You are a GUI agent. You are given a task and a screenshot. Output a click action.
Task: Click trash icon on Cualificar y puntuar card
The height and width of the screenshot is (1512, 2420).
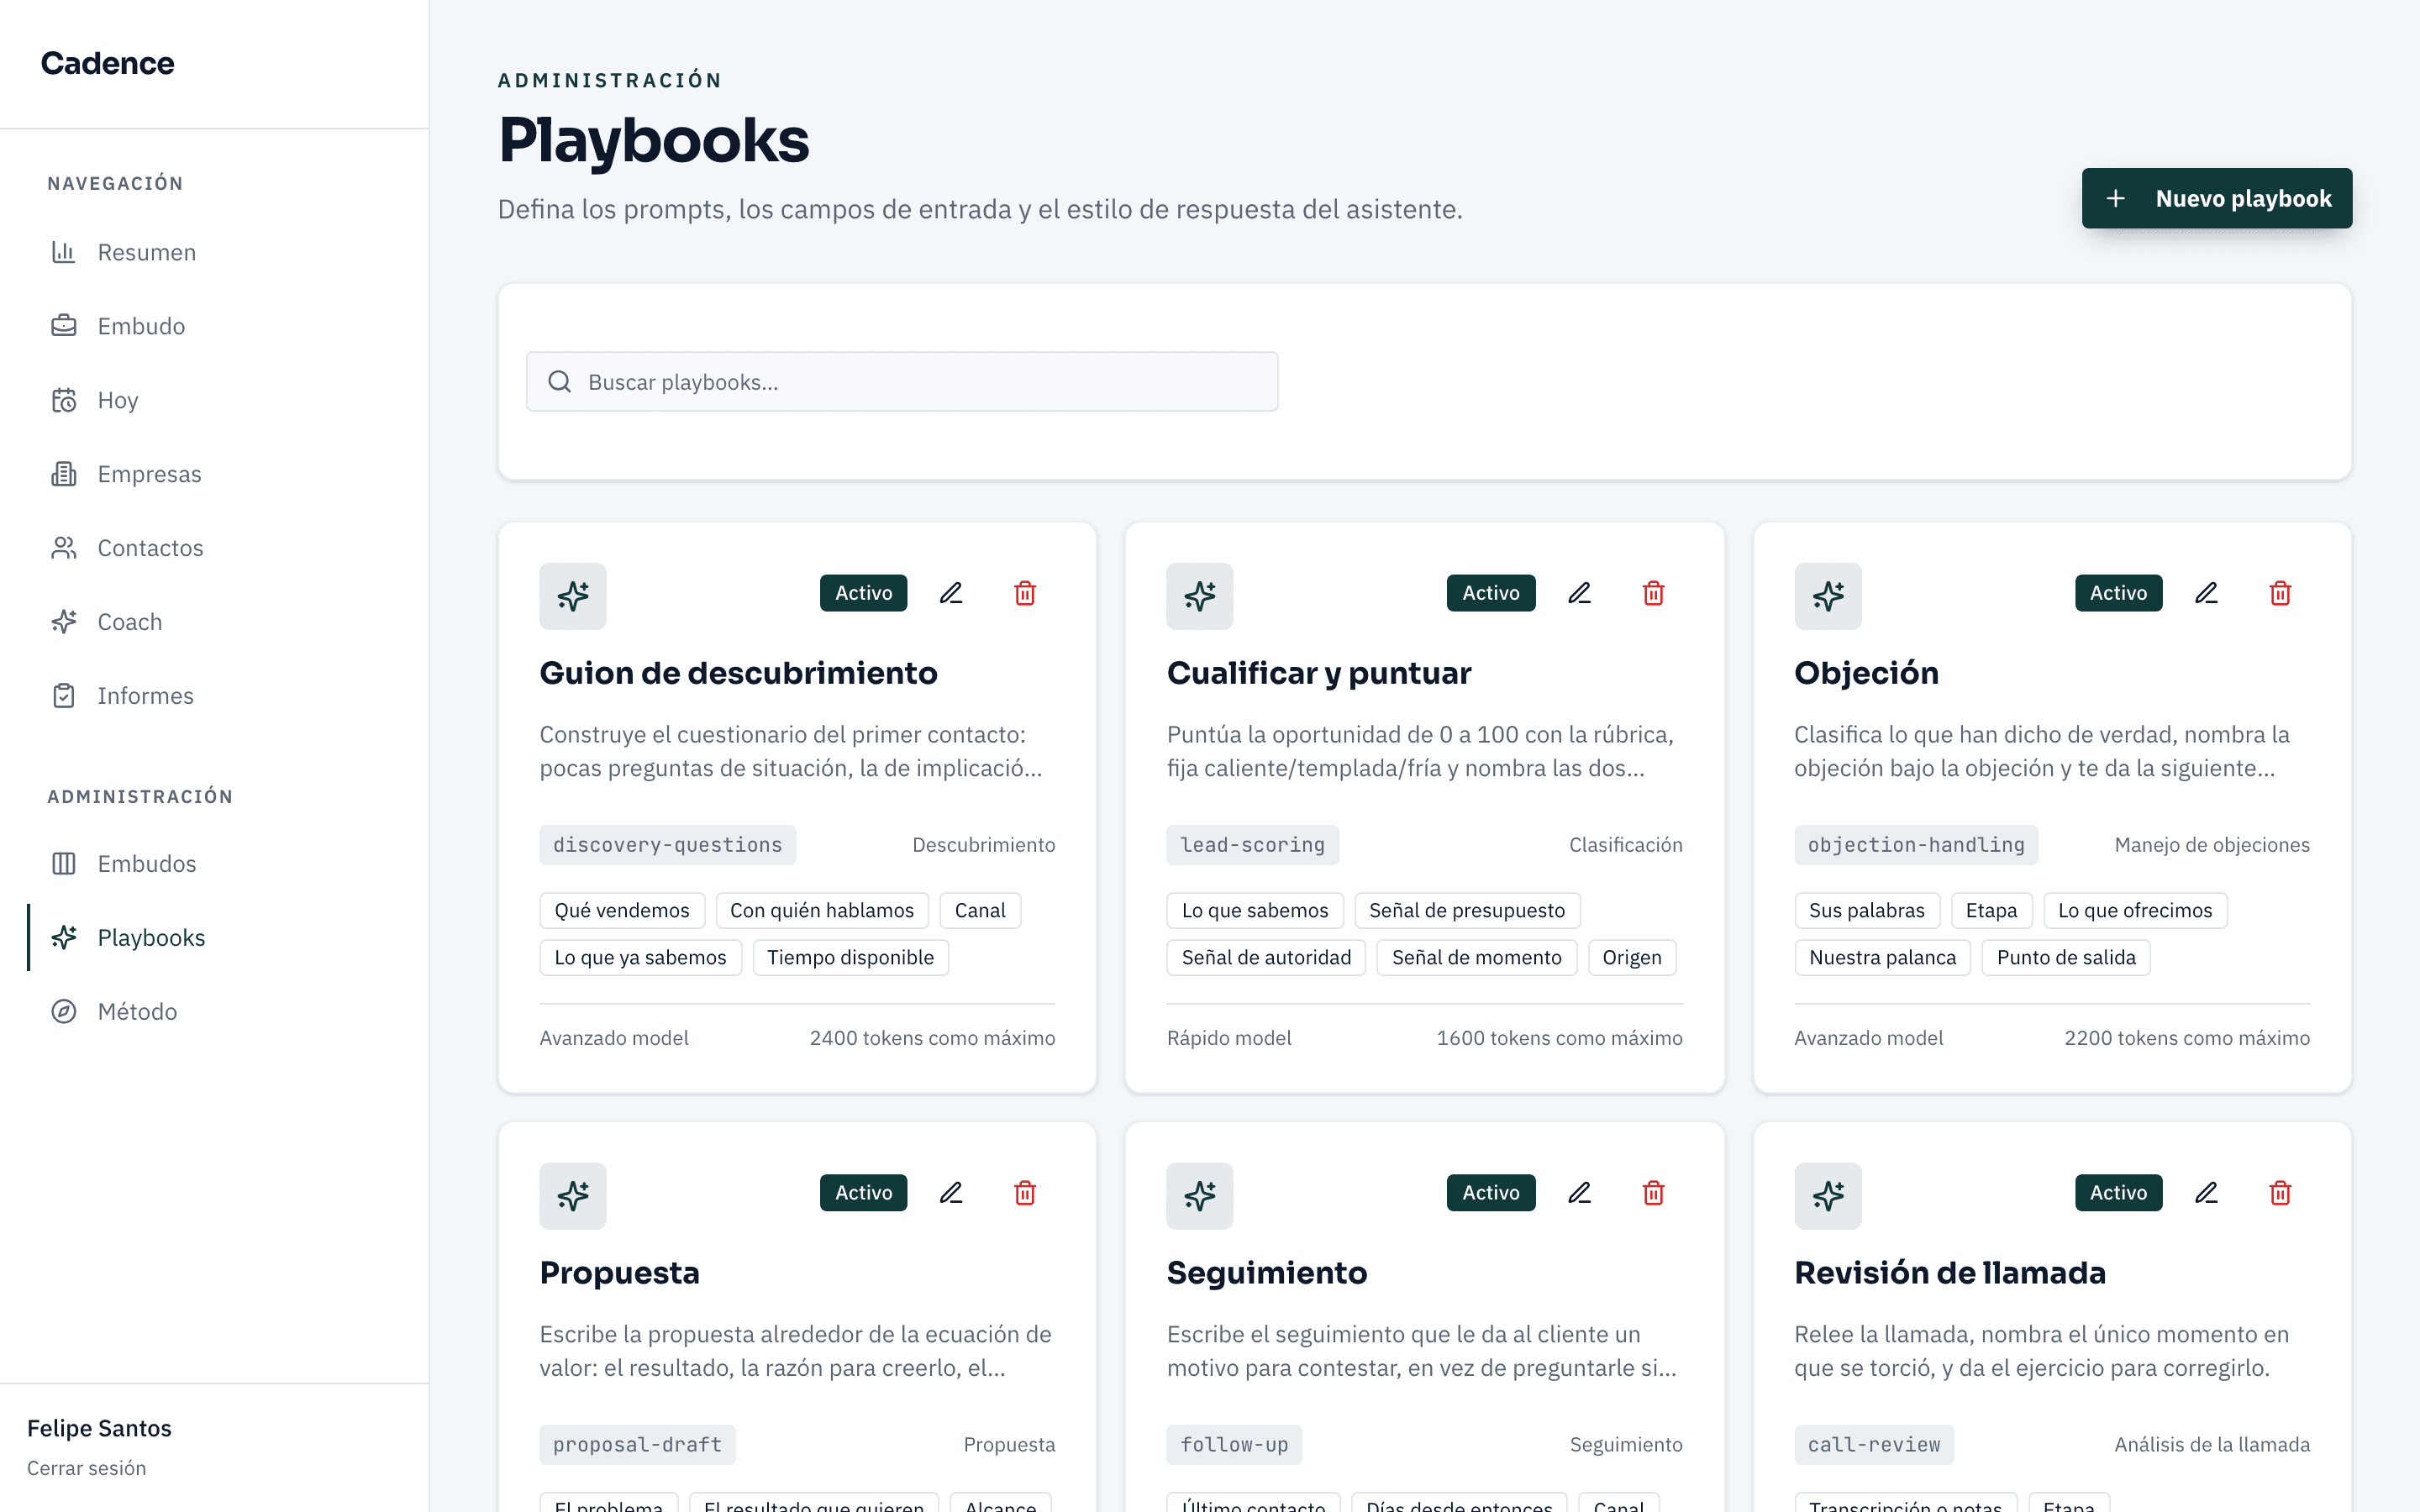pyautogui.click(x=1653, y=593)
